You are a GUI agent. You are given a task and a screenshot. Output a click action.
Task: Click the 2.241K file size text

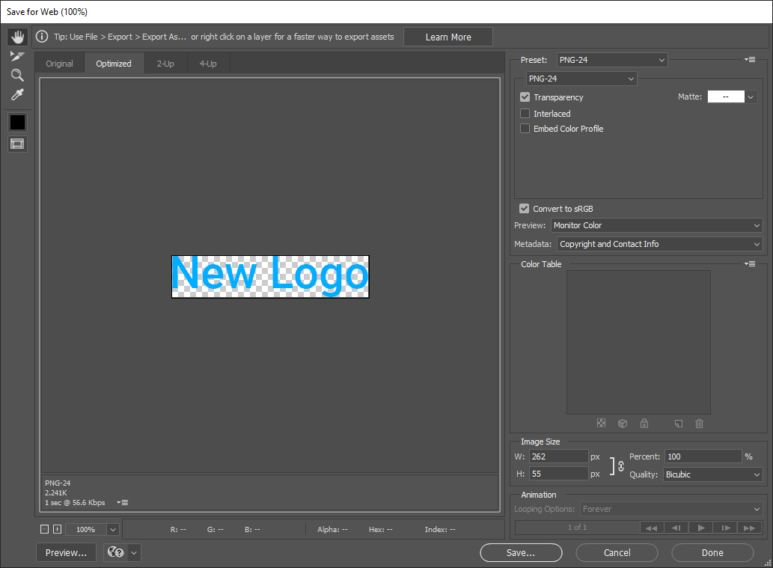(55, 492)
